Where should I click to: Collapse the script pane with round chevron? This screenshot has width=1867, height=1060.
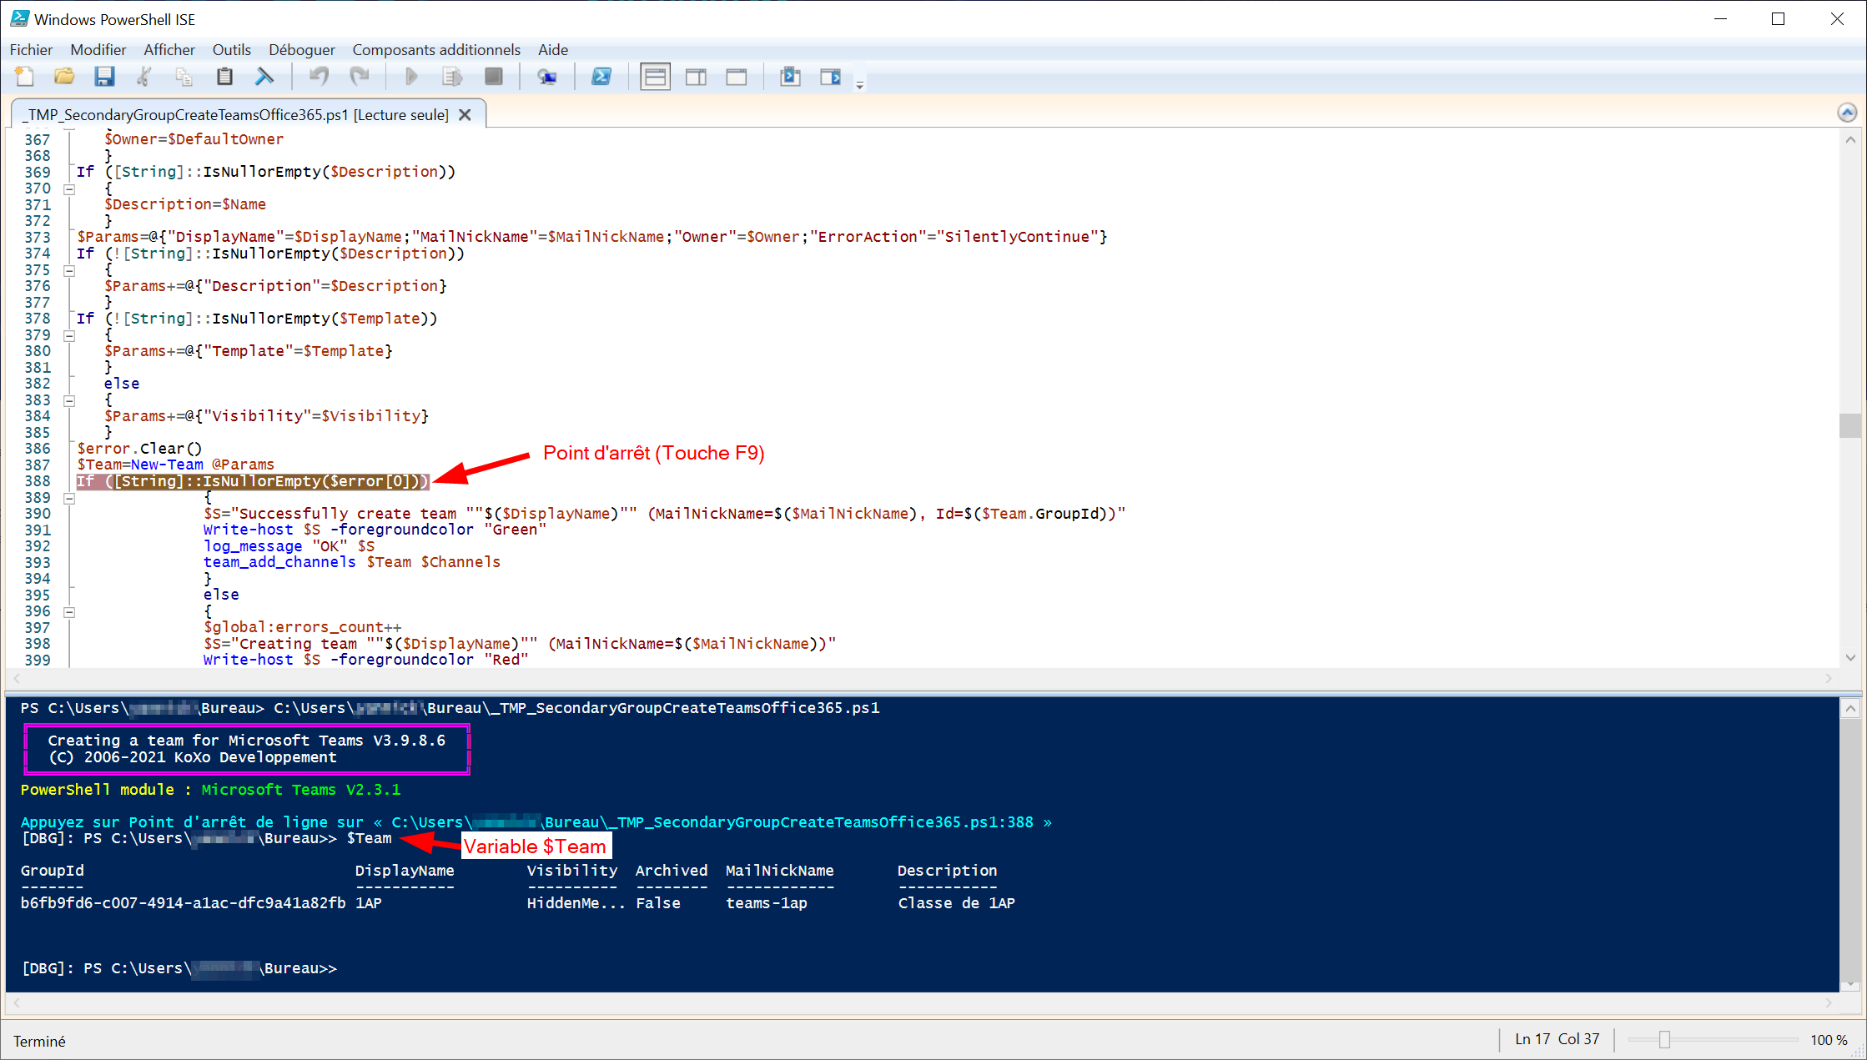[1847, 113]
